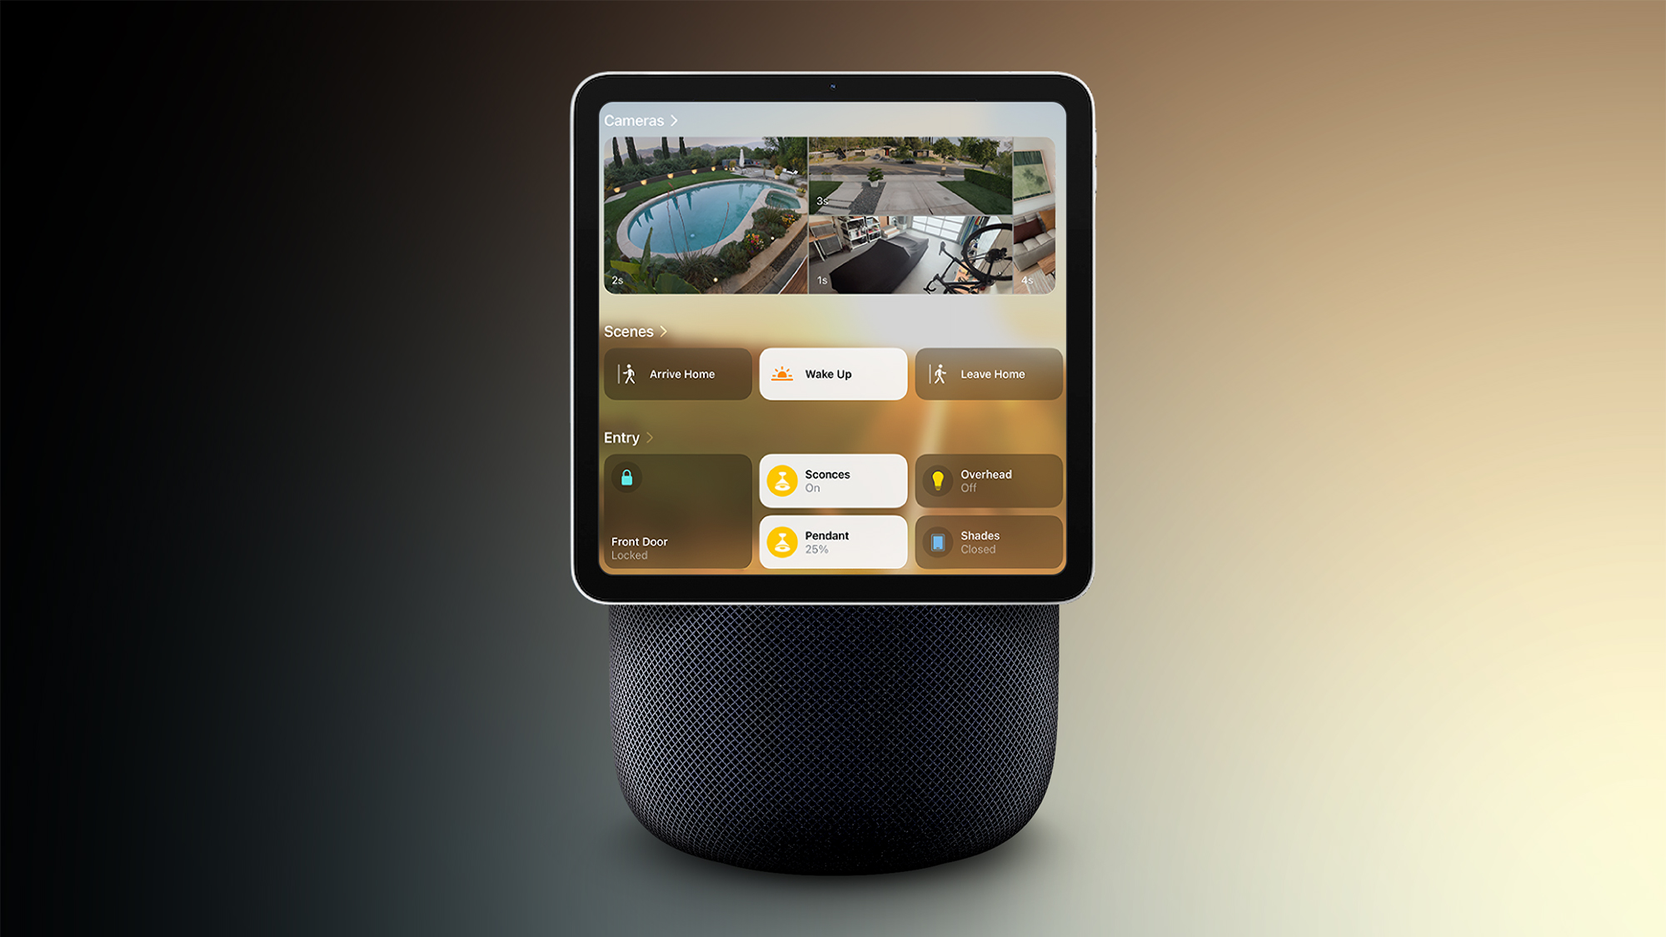Adjust the Pendant light at 25%
1666x937 pixels.
click(832, 541)
